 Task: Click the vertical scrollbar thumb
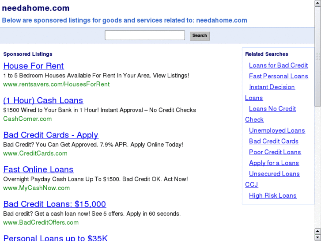318,57
